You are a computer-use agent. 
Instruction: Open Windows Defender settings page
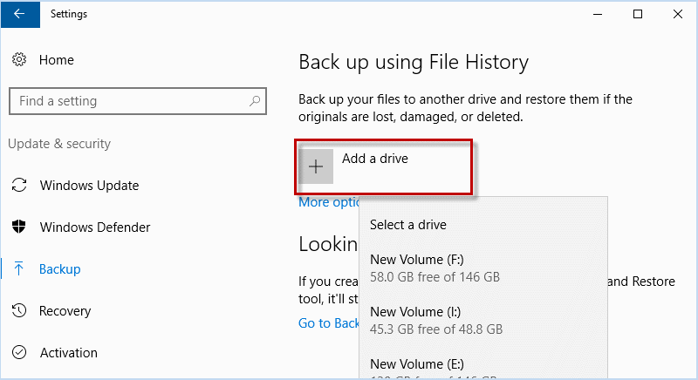point(95,227)
